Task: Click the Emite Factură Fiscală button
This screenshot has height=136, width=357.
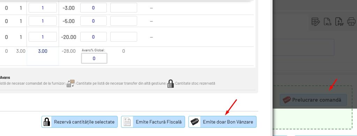Action: click(153, 122)
